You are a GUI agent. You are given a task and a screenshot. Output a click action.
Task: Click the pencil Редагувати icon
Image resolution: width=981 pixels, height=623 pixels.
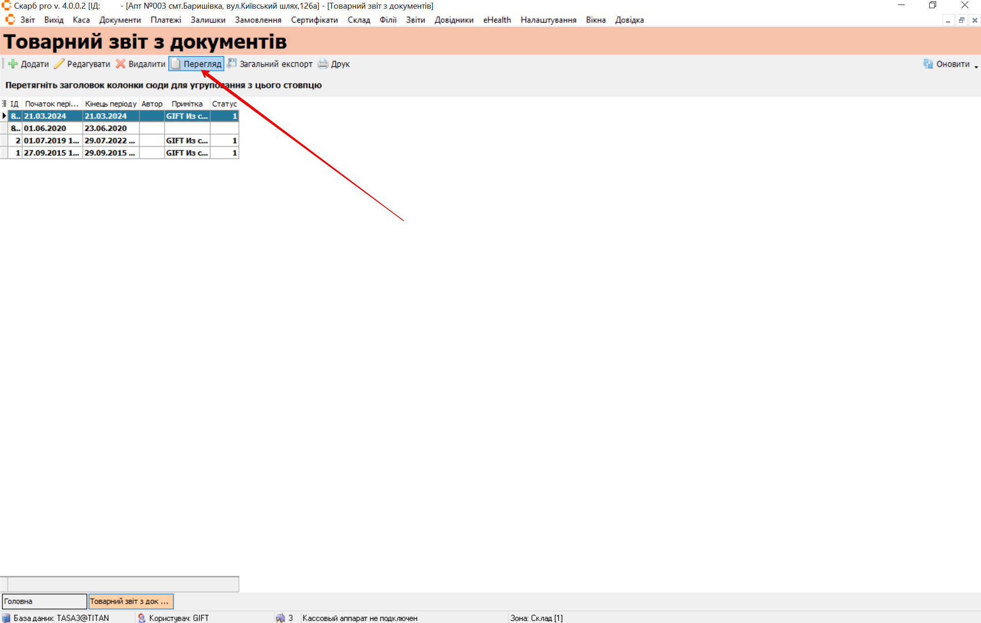coord(59,64)
